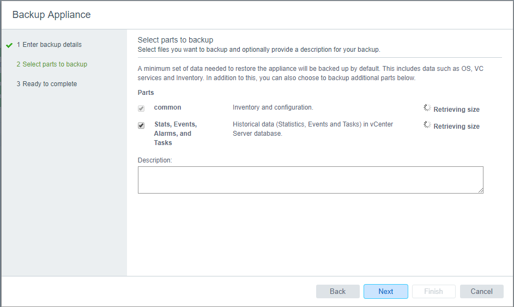Uncheck Stats, Events, Alarms, and Tasks checkbox

[x=141, y=125]
